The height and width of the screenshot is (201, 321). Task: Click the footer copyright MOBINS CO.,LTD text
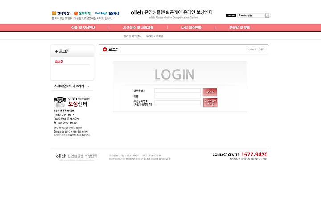[x=140, y=159]
